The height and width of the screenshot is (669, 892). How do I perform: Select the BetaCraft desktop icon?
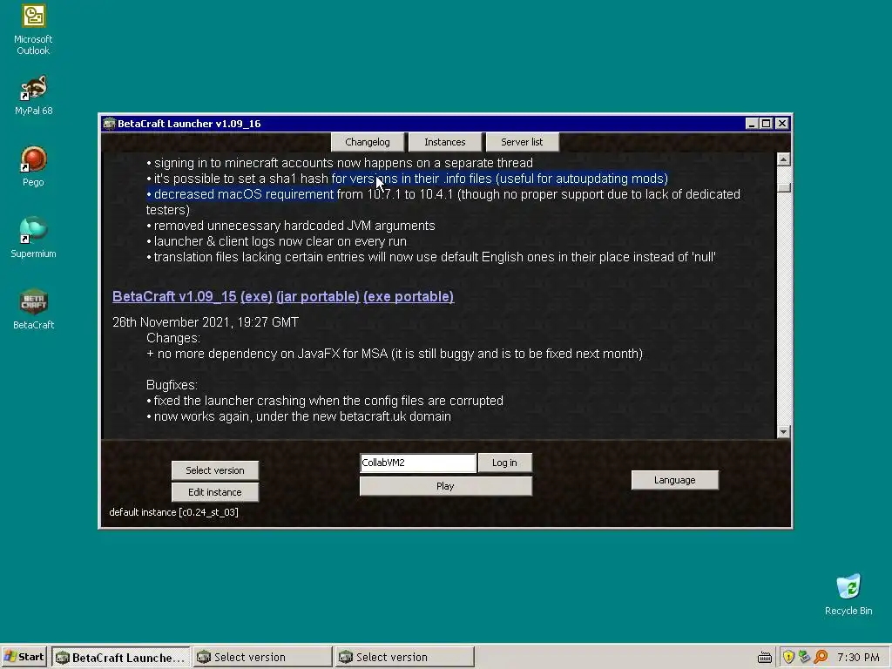click(33, 309)
